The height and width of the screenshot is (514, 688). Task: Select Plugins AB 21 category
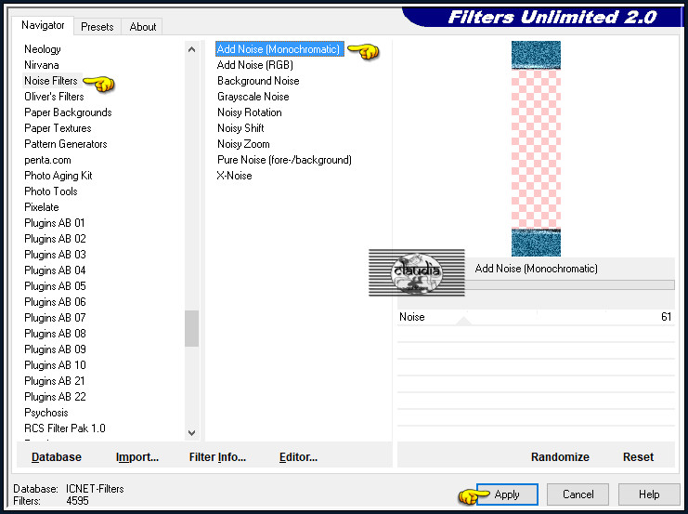coord(55,381)
